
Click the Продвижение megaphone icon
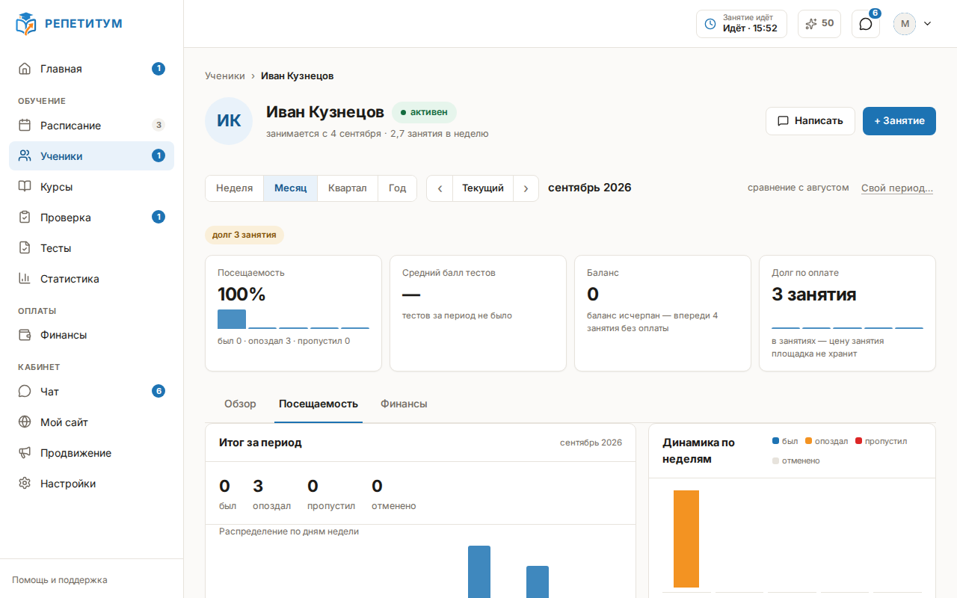pos(25,453)
